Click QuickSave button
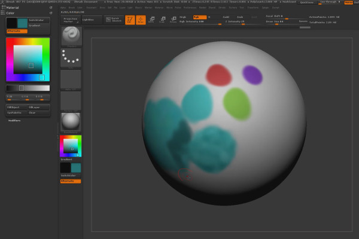The height and width of the screenshot is (239, 359). pyautogui.click(x=306, y=2)
